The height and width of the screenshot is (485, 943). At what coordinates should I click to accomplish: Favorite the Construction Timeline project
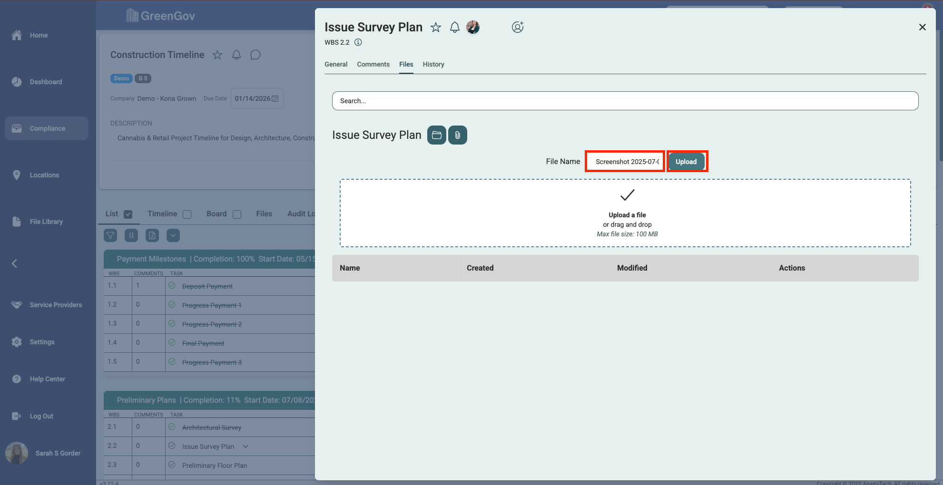coord(217,55)
